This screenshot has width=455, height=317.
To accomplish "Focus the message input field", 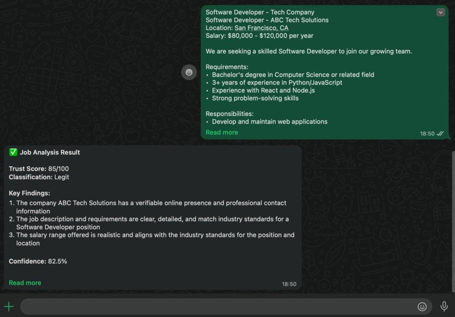I will pos(226,306).
